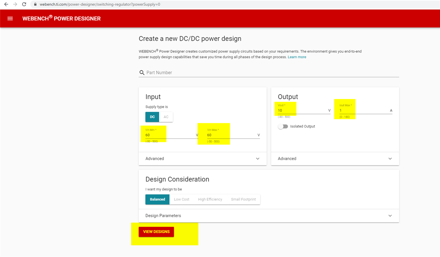
Task: Select AC supply type
Action: (x=166, y=117)
